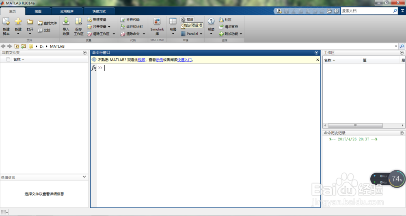The width and height of the screenshot is (406, 216).
Task: Click the quick access help question mark
Action: click(336, 11)
